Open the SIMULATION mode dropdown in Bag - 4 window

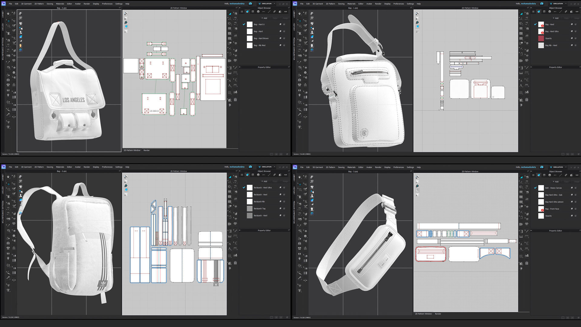click(x=267, y=4)
